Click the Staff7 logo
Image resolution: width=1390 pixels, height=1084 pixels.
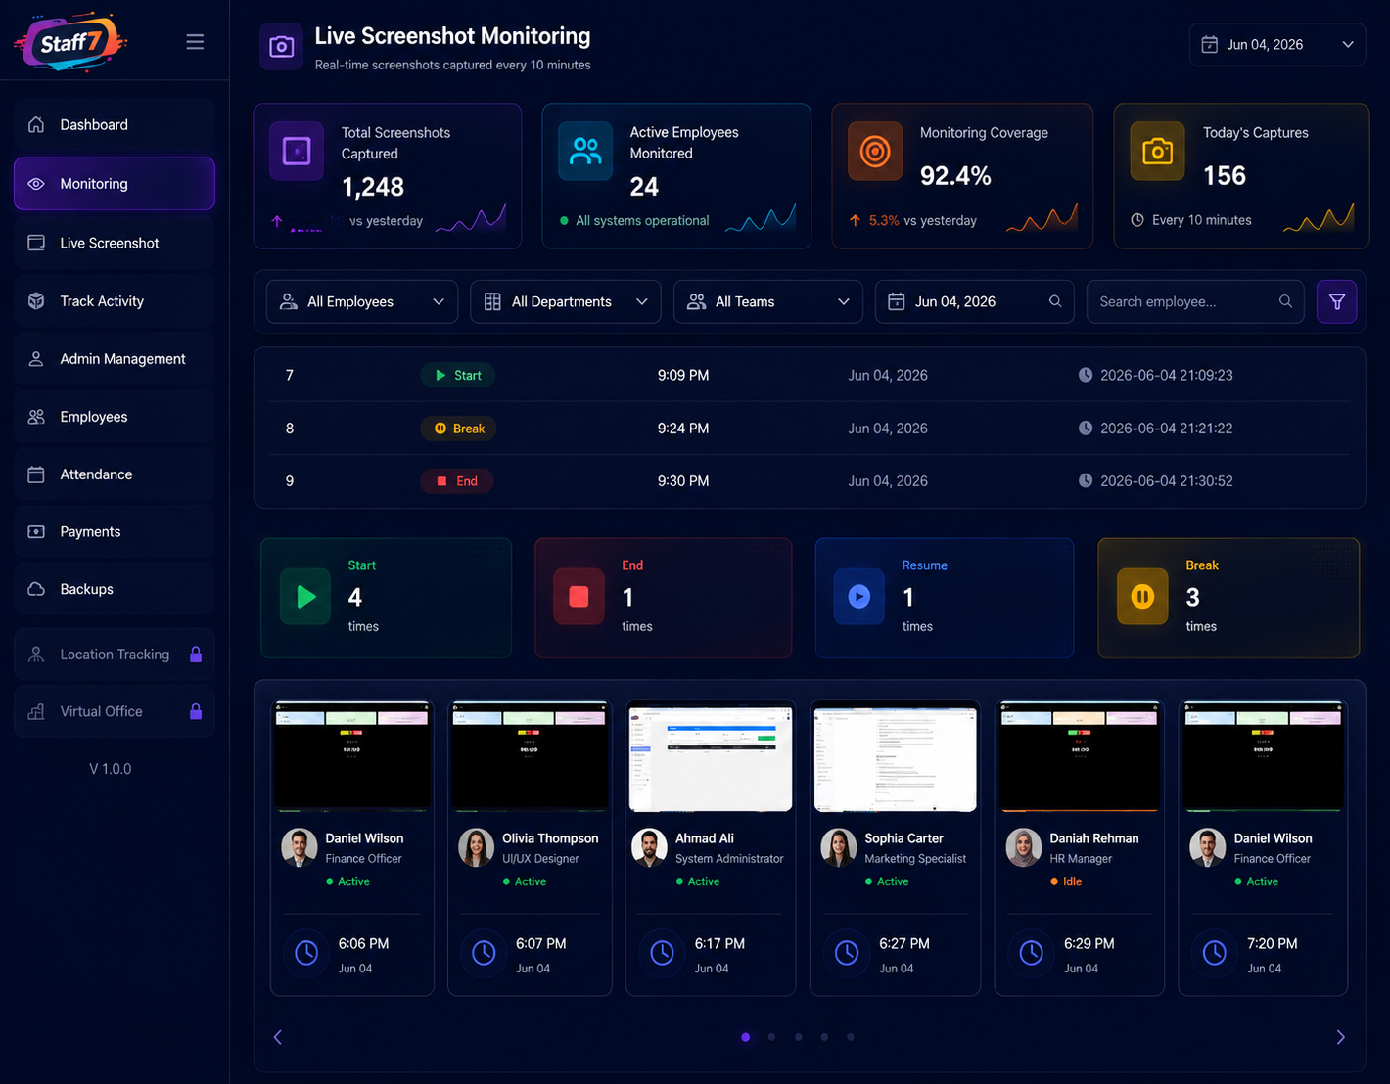70,42
